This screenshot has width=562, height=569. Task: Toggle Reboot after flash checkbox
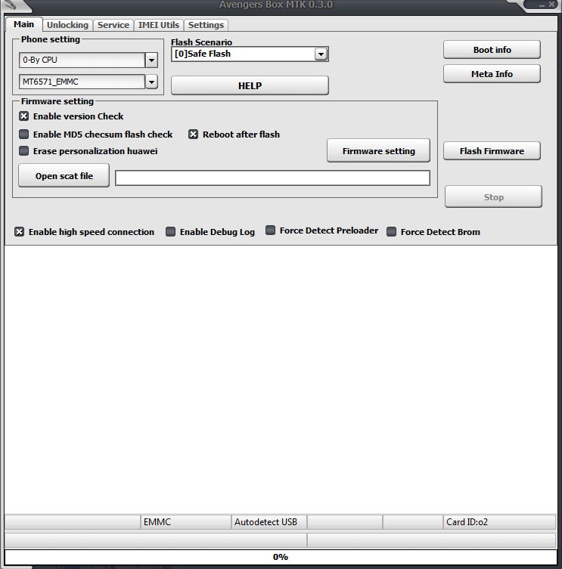coord(194,135)
